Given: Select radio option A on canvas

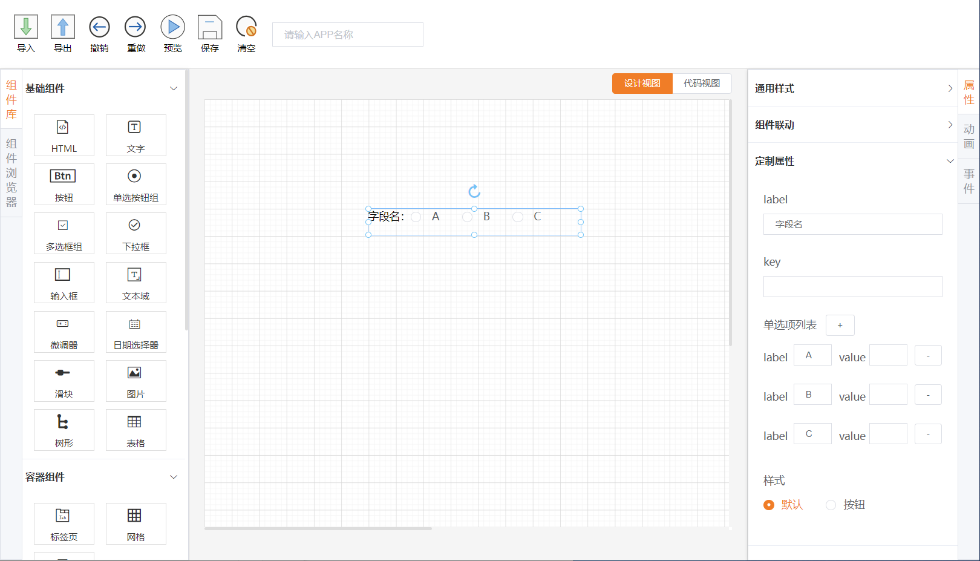Looking at the screenshot, I should [416, 217].
